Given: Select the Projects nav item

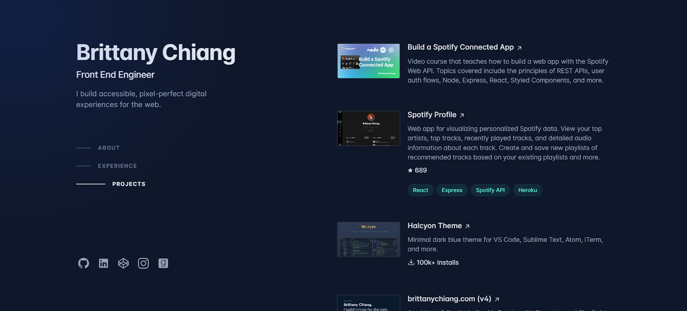Looking at the screenshot, I should [x=128, y=184].
